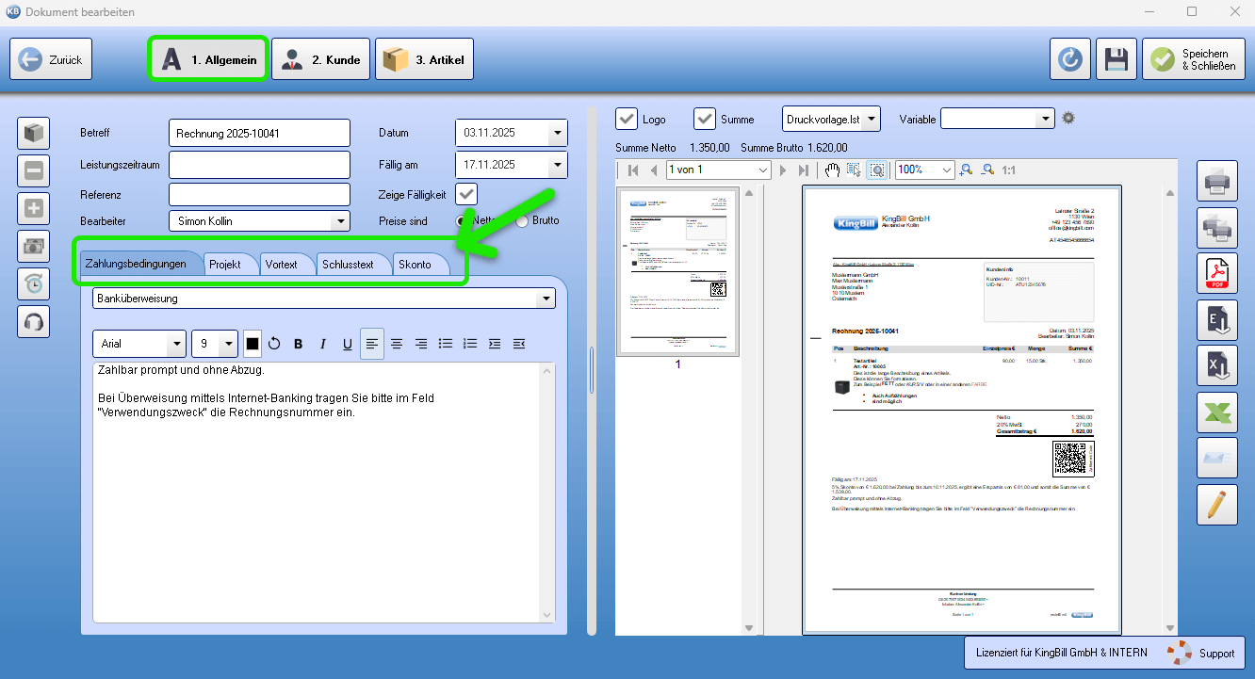Screen dimensions: 1255x679
Task: Click the stopwatch icon in left sidebar
Action: tap(34, 283)
